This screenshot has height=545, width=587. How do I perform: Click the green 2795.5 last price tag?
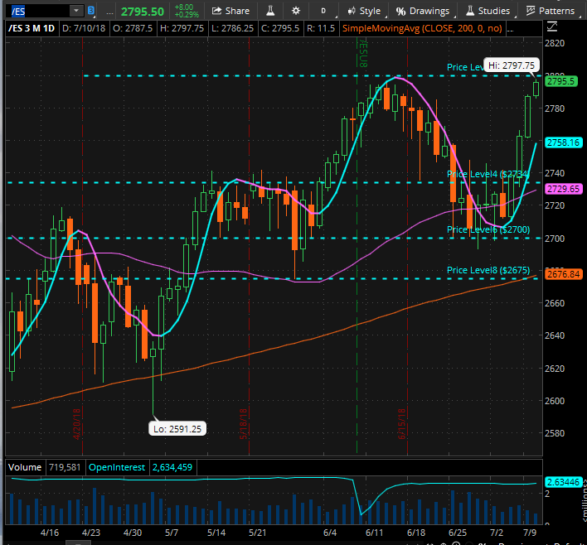click(x=561, y=81)
